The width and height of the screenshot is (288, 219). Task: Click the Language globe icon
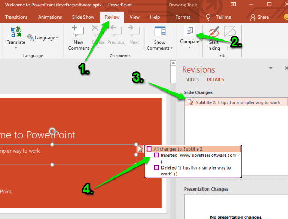click(x=30, y=37)
